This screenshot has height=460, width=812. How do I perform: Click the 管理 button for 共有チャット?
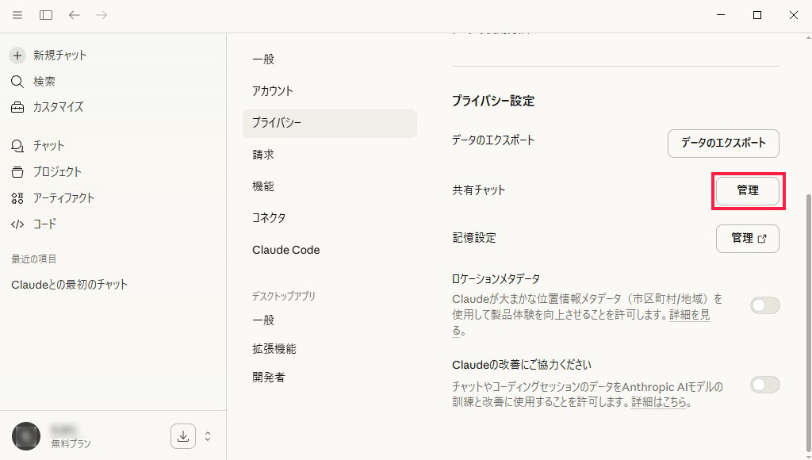pos(748,191)
